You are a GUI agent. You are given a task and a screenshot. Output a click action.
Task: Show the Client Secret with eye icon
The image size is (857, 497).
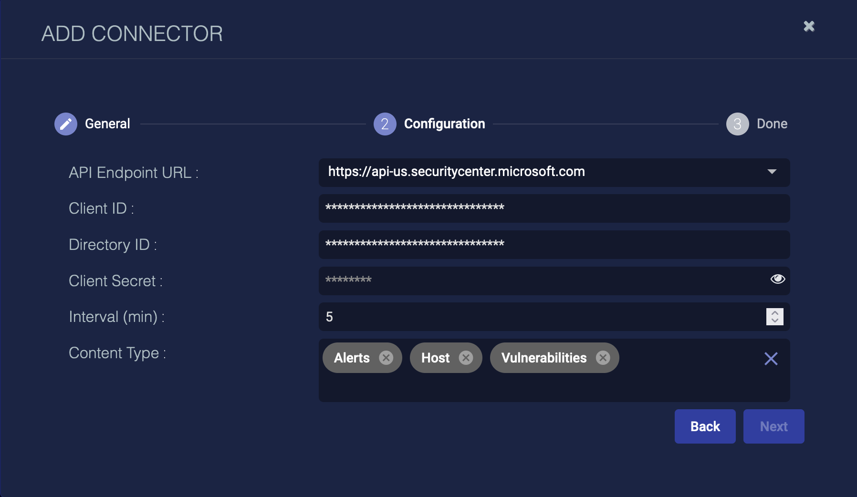coord(777,279)
